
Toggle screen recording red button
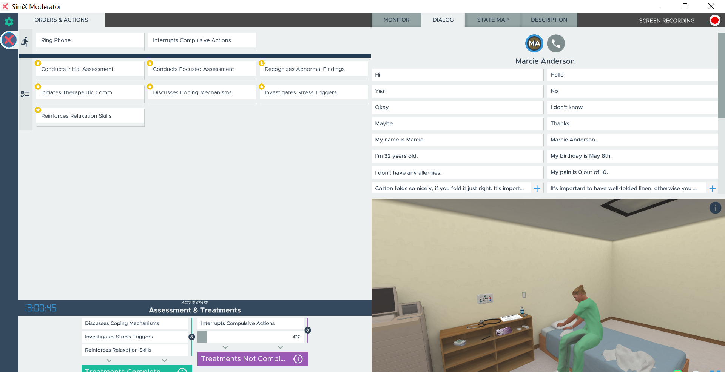(x=714, y=20)
